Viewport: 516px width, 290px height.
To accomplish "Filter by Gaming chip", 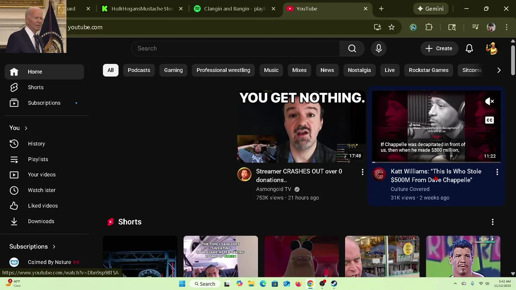I will (173, 70).
